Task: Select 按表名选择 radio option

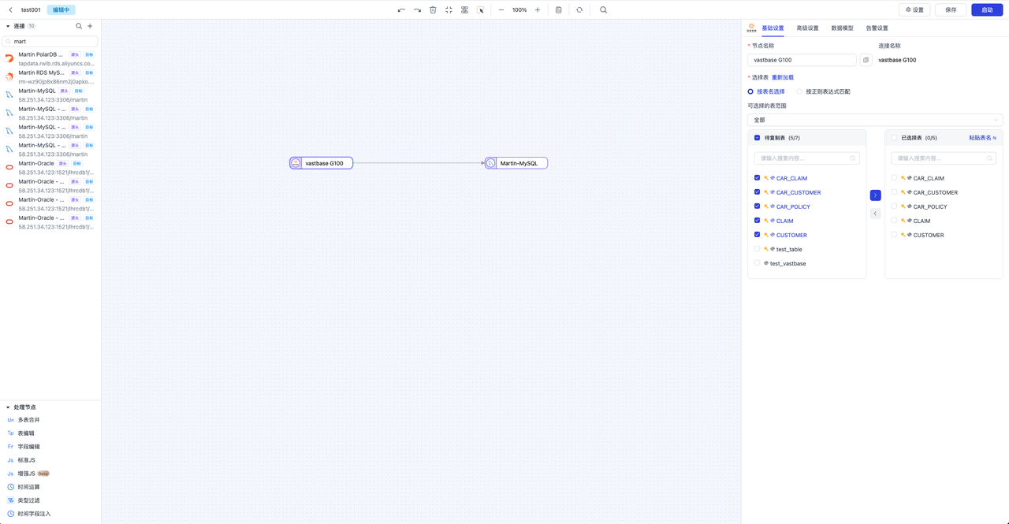Action: (x=766, y=91)
